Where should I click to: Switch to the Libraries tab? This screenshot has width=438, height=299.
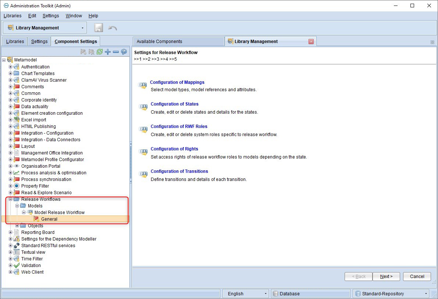point(15,41)
